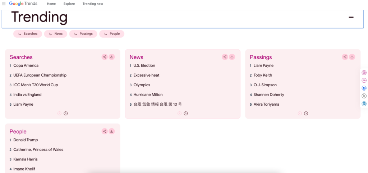This screenshot has height=173, width=368.
Task: Go to next page of Searches list
Action: (x=66, y=114)
